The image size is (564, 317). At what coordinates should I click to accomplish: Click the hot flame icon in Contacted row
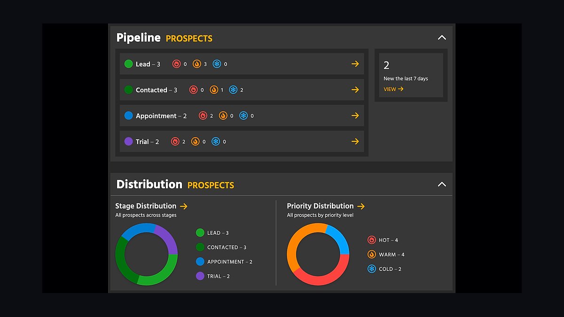193,90
